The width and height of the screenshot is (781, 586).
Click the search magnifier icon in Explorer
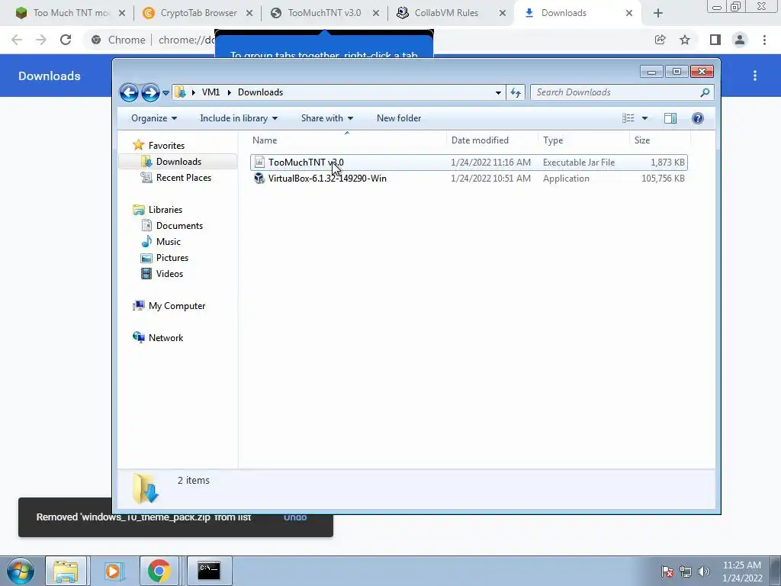[704, 92]
